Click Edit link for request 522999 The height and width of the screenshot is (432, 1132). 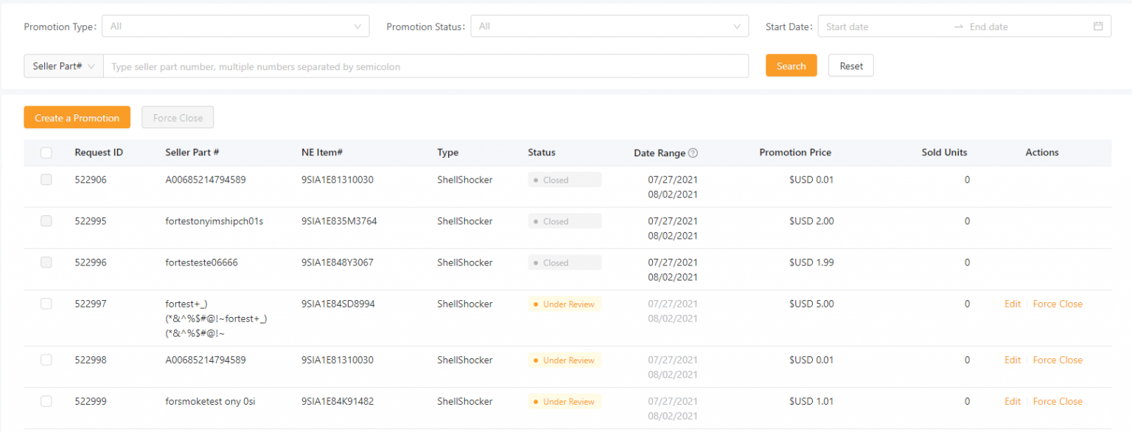[x=1012, y=401]
